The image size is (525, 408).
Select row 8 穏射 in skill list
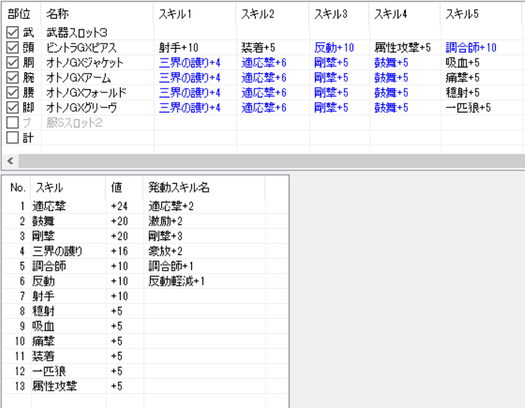[145, 311]
